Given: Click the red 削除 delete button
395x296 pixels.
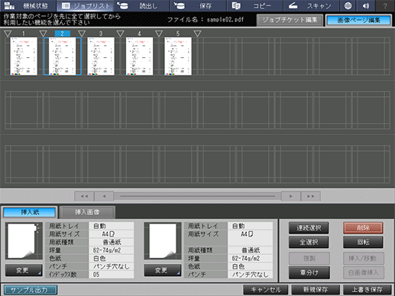Looking at the screenshot, I should [x=363, y=228].
